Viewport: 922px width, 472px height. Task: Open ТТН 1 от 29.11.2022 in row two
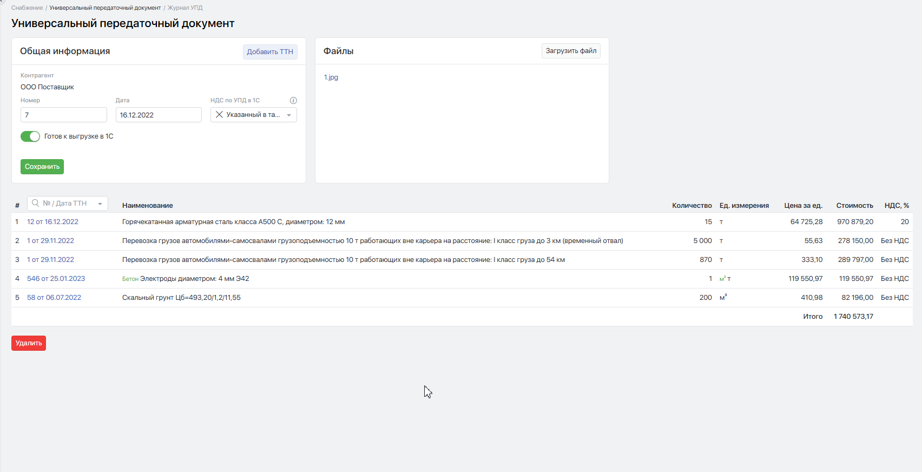pyautogui.click(x=50, y=241)
